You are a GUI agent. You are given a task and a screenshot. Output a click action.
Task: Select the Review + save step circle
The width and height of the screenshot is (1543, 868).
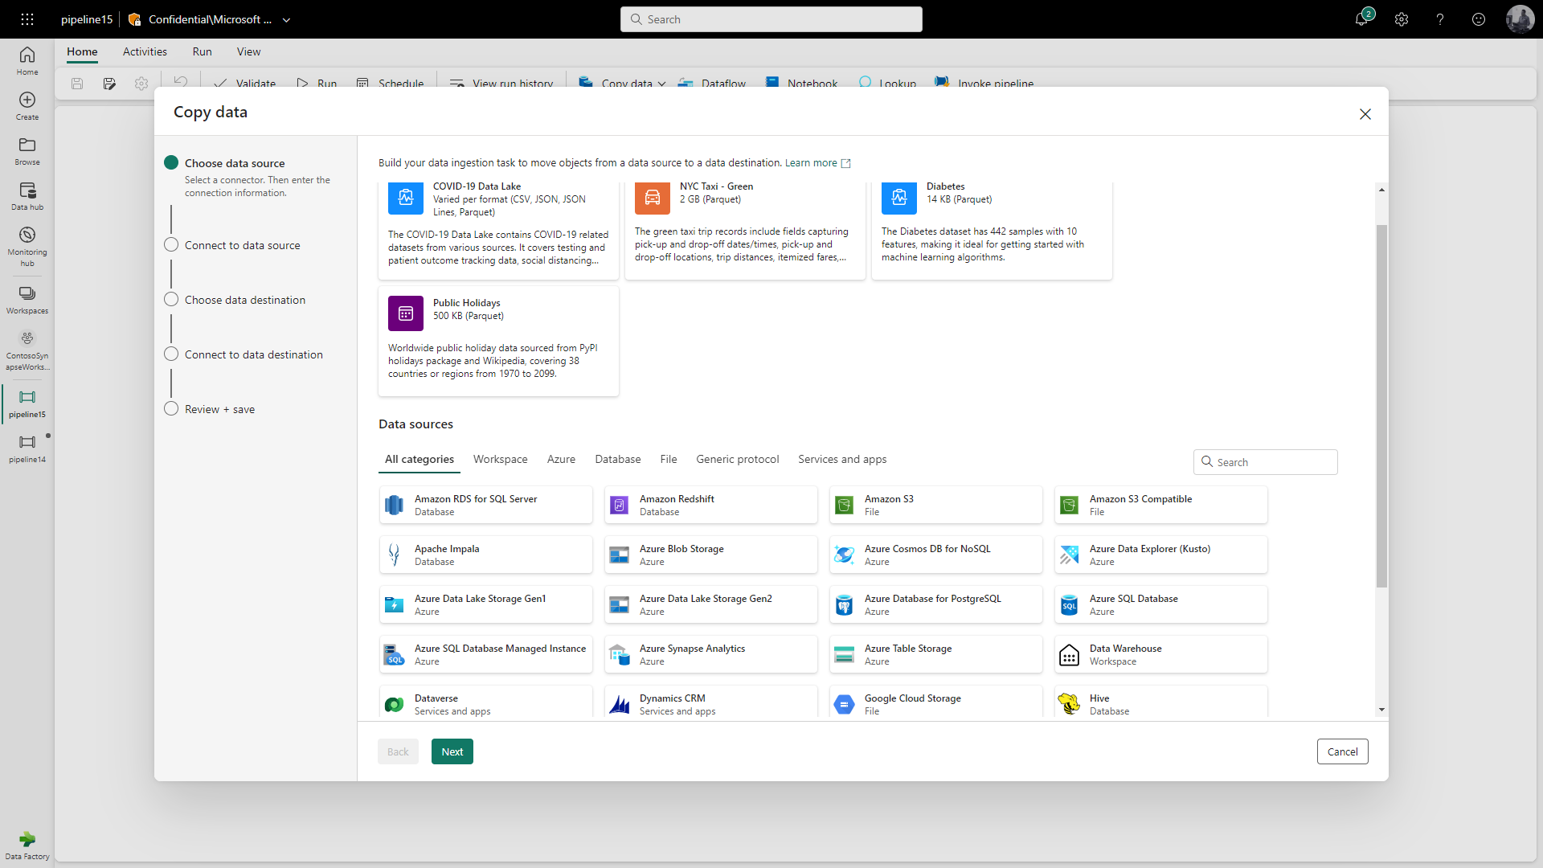[x=171, y=408]
